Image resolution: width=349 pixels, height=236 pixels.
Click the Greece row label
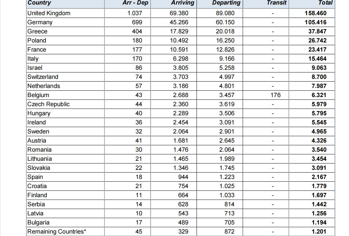[37, 32]
